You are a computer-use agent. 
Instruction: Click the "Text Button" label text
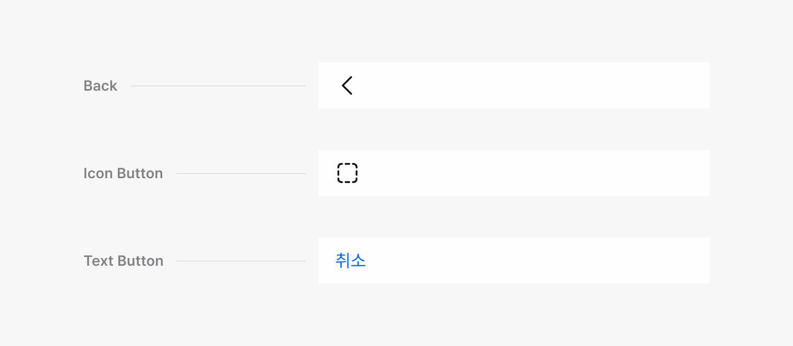point(124,261)
